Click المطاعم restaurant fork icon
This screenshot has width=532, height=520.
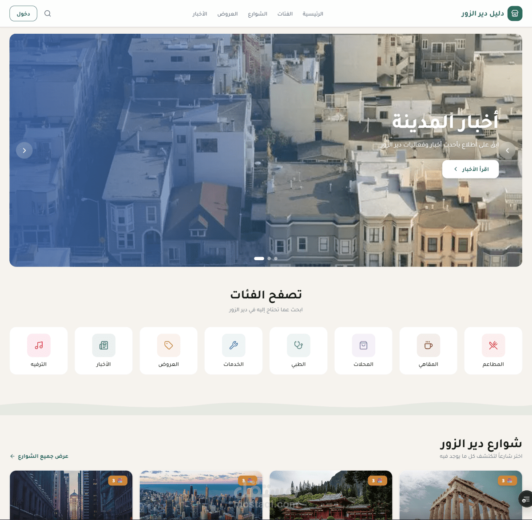[x=493, y=345]
